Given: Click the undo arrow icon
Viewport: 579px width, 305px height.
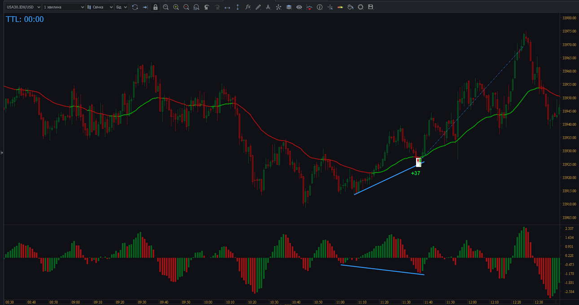Looking at the screenshot, I should [x=206, y=7].
